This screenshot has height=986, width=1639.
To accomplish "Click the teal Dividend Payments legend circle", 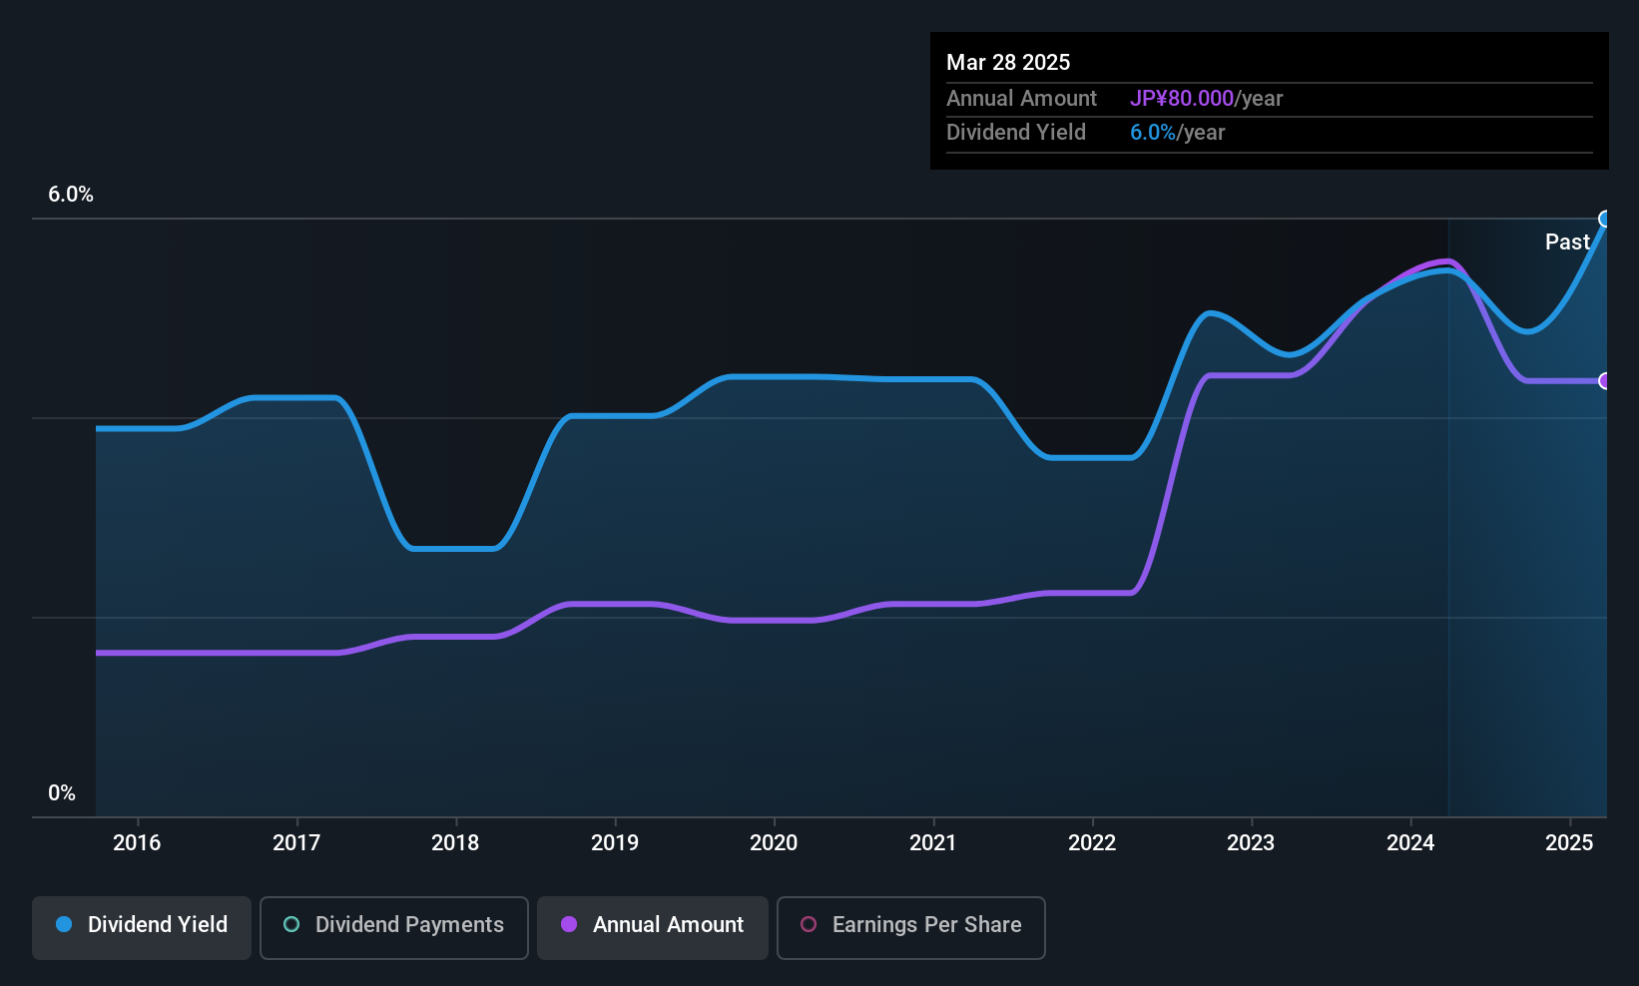I will (x=291, y=925).
